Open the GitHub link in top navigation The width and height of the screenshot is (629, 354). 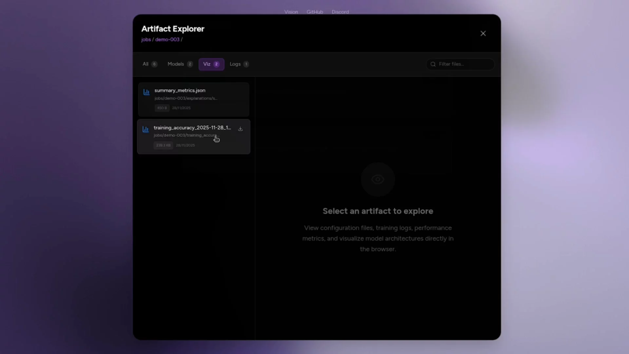[315, 12]
